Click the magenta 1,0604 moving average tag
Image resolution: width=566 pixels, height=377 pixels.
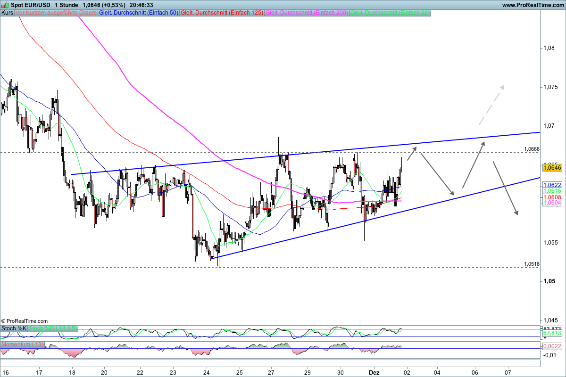(552, 202)
